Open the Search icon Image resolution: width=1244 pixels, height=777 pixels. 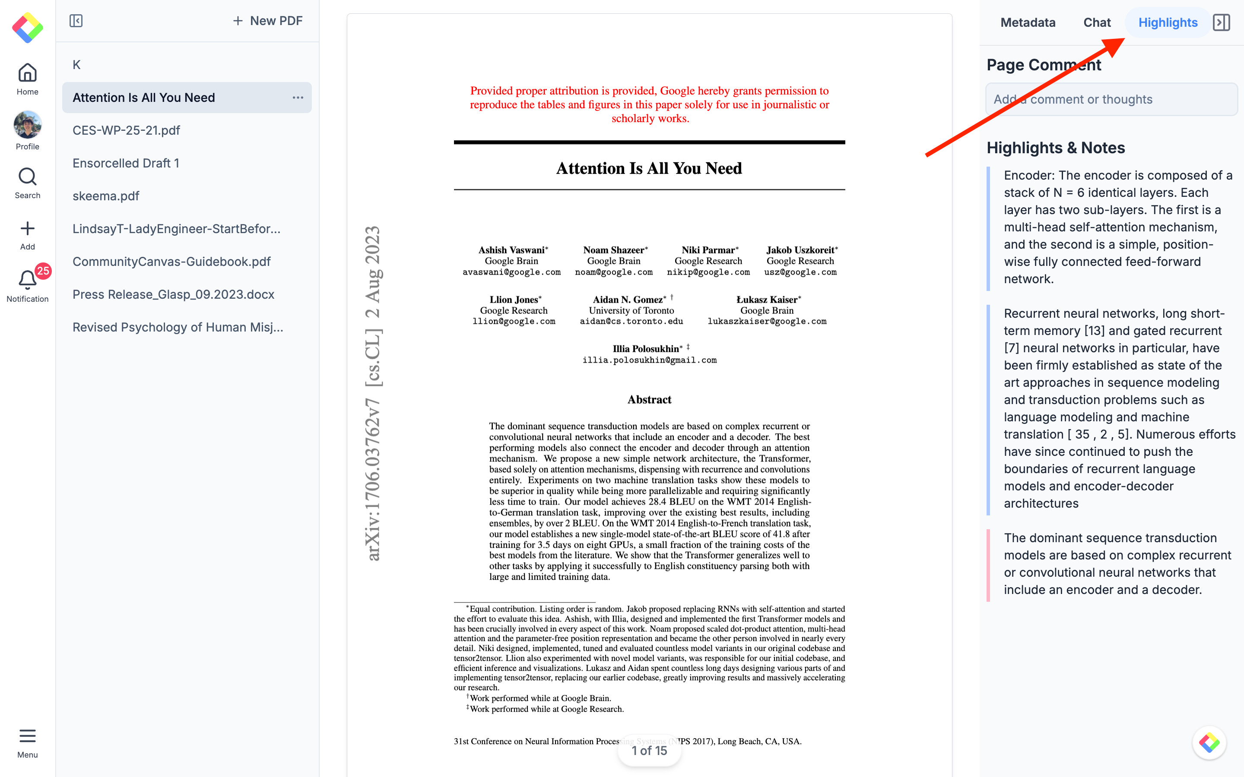27,177
